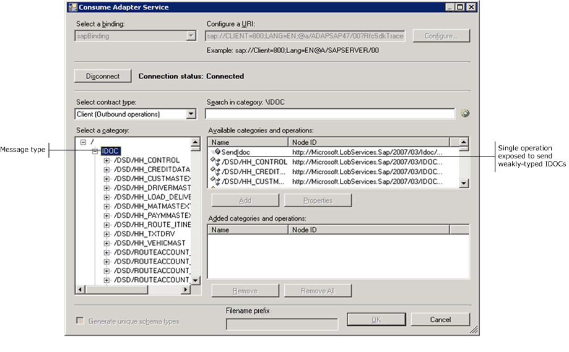This screenshot has height=352, width=569.
Task: Click the OK button
Action: click(376, 319)
